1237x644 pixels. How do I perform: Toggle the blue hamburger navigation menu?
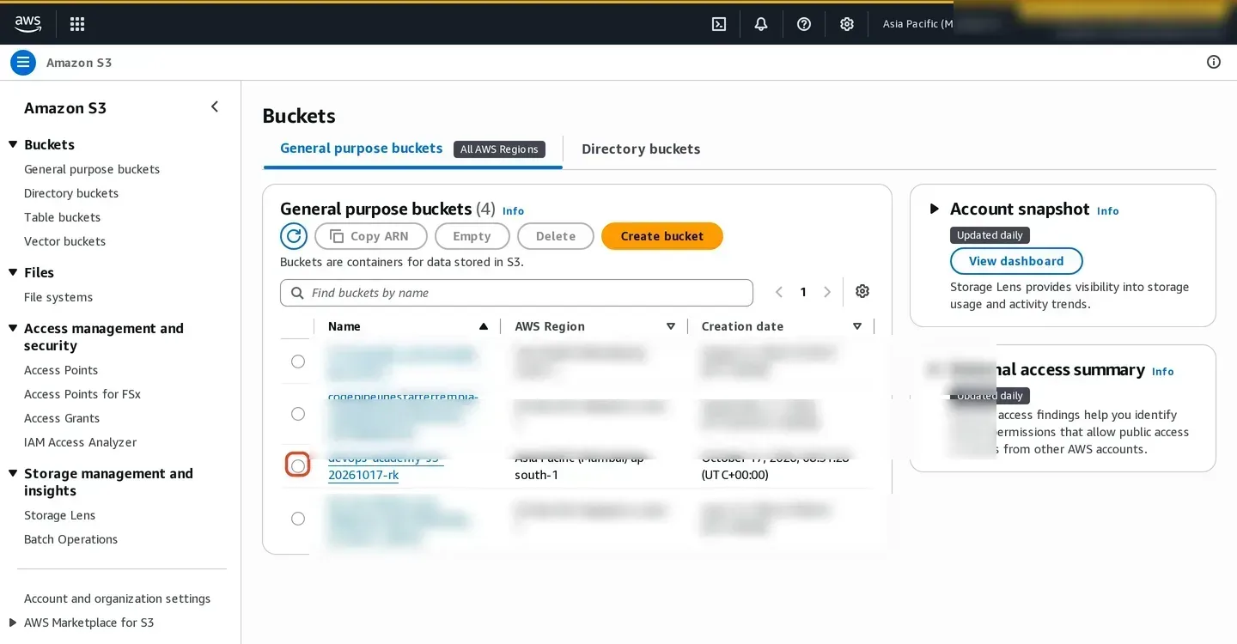point(23,63)
